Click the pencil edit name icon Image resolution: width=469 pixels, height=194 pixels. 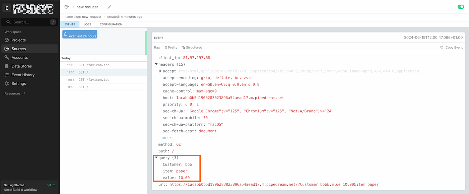click(x=109, y=7)
